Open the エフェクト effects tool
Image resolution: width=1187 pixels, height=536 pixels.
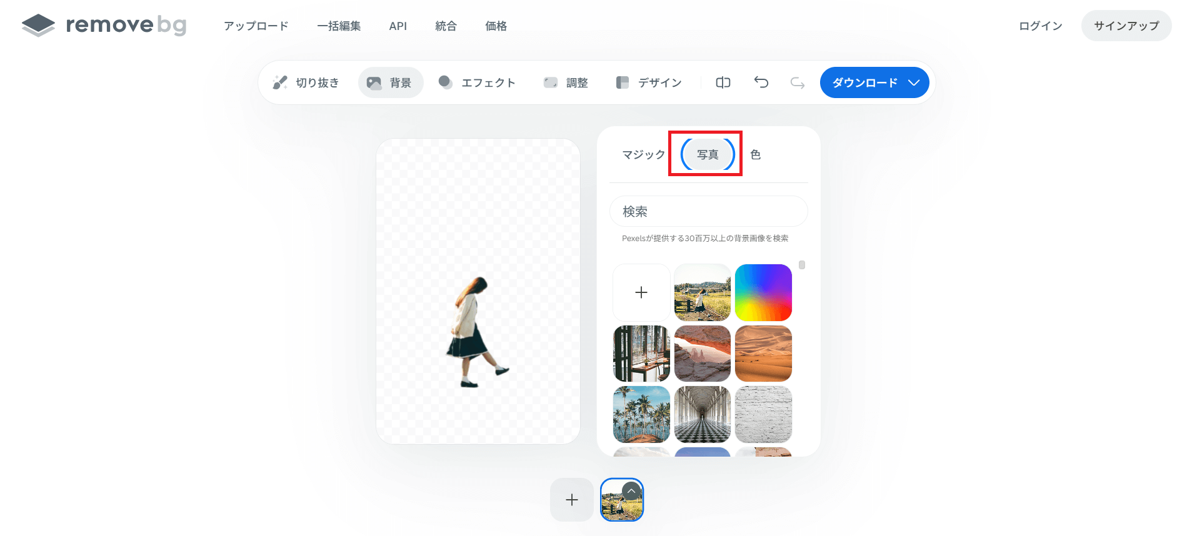(477, 82)
